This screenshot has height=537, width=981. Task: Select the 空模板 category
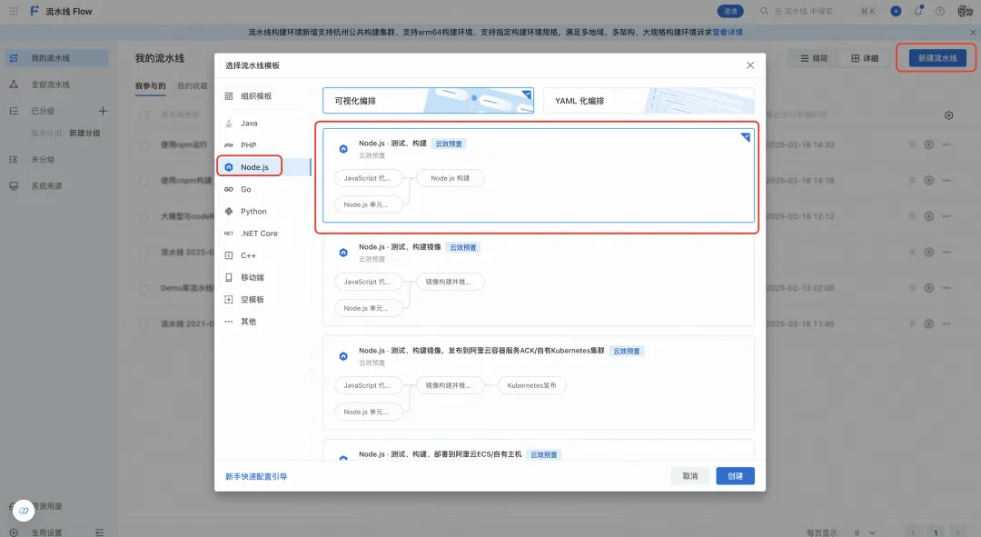point(253,300)
